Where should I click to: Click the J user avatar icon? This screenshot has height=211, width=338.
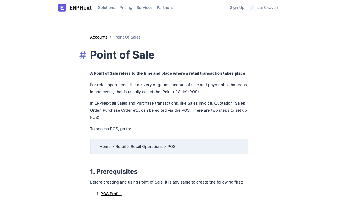pyautogui.click(x=252, y=7)
